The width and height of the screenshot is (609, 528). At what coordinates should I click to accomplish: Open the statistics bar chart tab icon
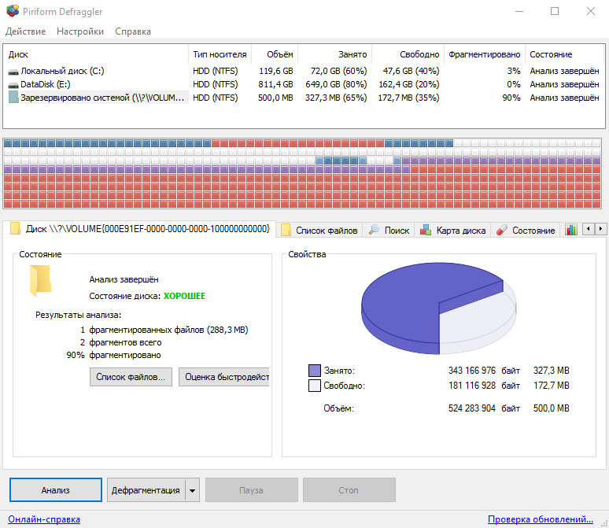click(571, 230)
